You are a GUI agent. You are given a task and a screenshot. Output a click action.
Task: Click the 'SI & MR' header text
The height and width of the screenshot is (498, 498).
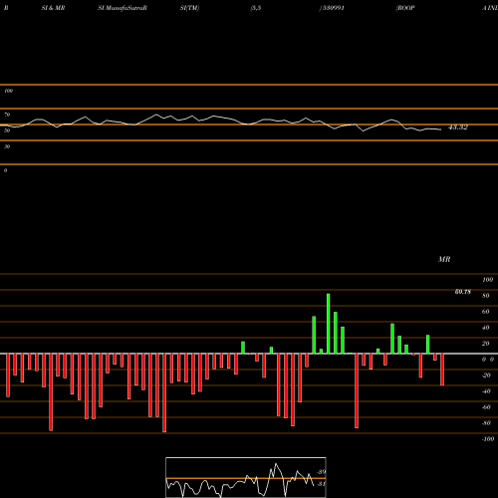[53, 8]
